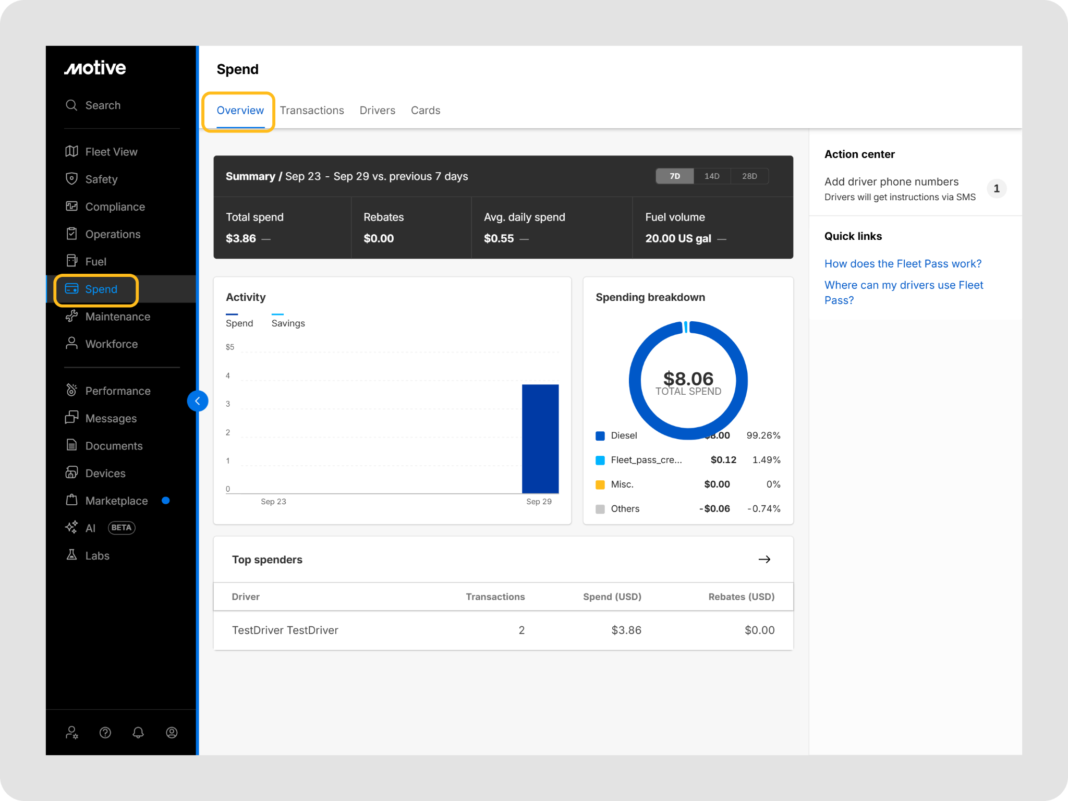Open Devices icon in sidebar

tap(71, 473)
